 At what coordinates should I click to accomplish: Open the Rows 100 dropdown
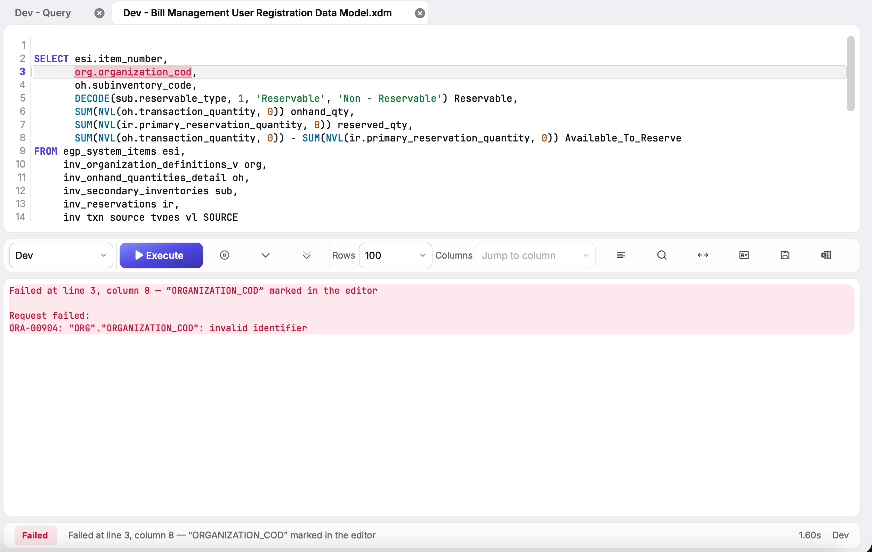tap(395, 255)
